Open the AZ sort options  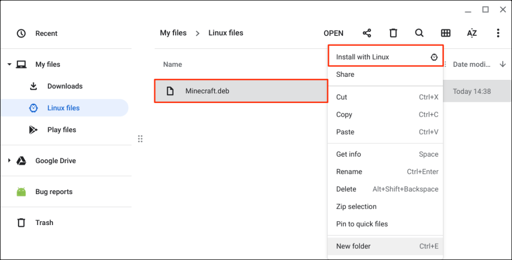pyautogui.click(x=471, y=33)
